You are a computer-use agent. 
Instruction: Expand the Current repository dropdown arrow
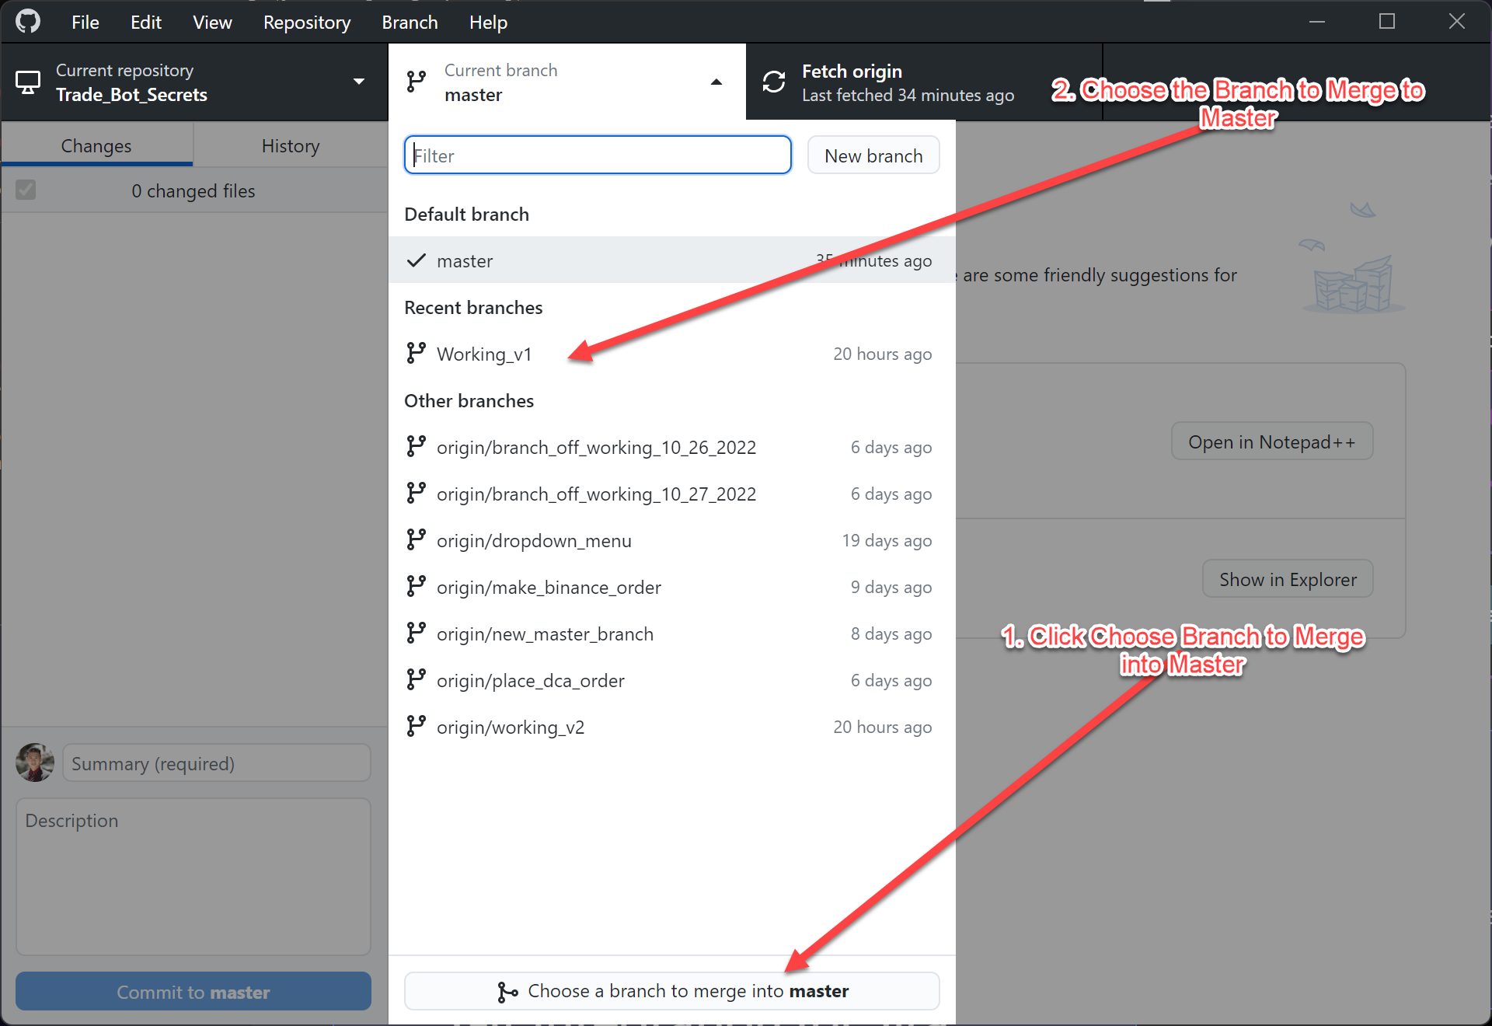point(359,82)
